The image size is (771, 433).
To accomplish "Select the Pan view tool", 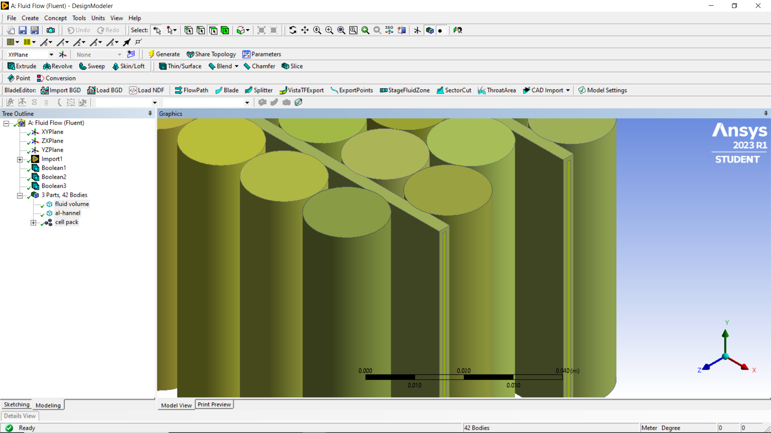I will tap(305, 30).
